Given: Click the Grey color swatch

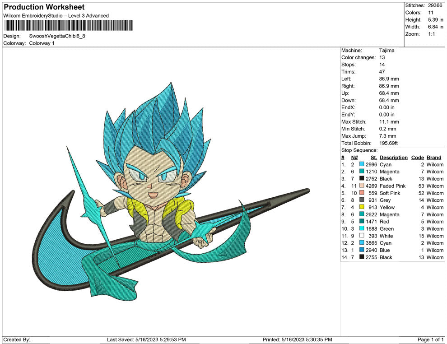Looking at the screenshot, I should click(362, 200).
